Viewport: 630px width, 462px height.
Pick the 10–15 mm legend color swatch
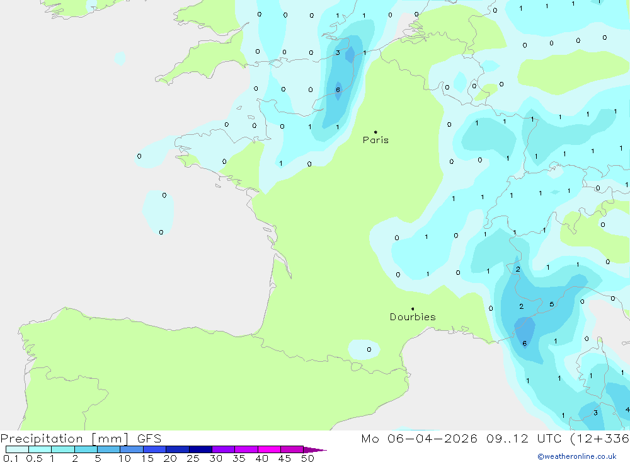pos(132,449)
